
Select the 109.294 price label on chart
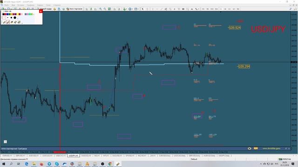tap(244, 66)
